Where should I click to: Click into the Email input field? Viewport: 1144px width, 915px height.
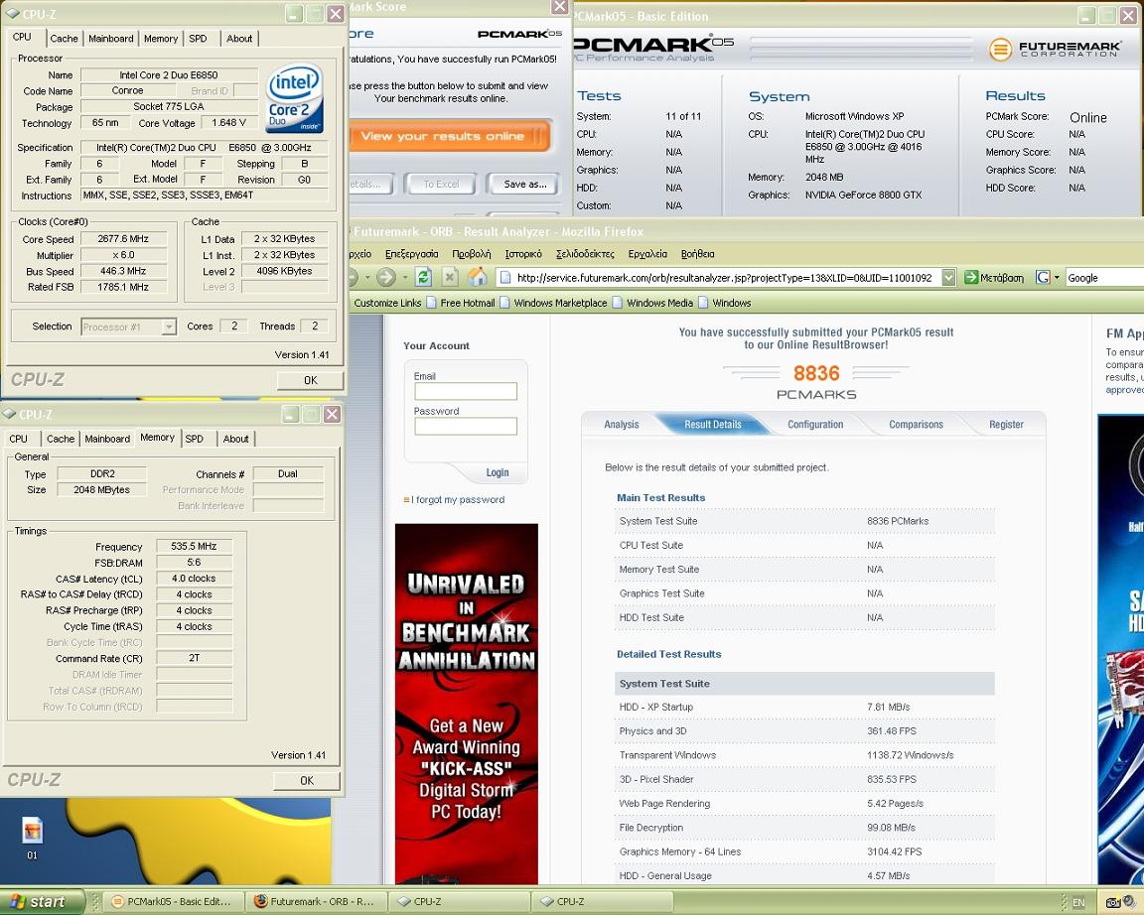click(466, 392)
